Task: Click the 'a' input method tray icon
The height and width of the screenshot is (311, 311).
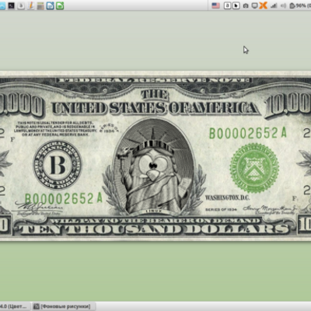Action: (227, 5)
